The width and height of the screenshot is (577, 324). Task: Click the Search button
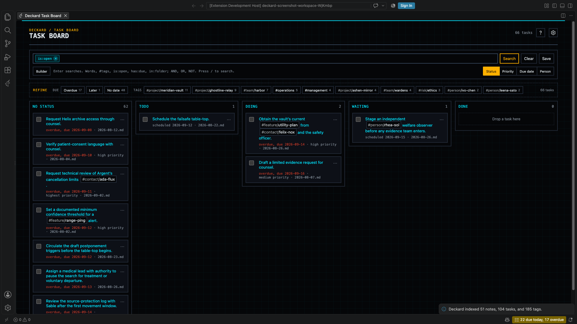point(509,58)
